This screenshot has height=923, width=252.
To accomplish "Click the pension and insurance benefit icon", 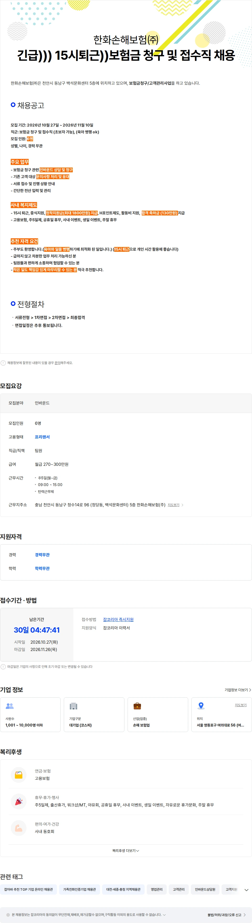I will (19, 774).
